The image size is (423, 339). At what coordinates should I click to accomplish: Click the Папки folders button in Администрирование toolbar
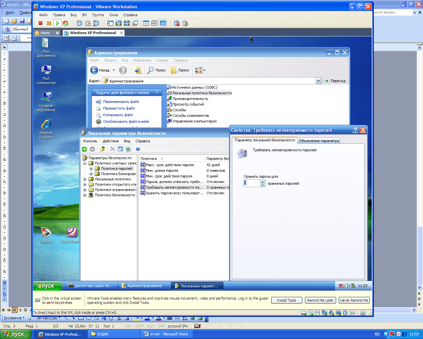tap(180, 70)
